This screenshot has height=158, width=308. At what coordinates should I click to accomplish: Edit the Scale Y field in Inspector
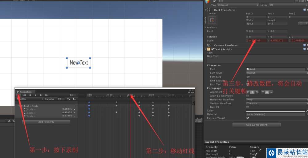click(279, 40)
